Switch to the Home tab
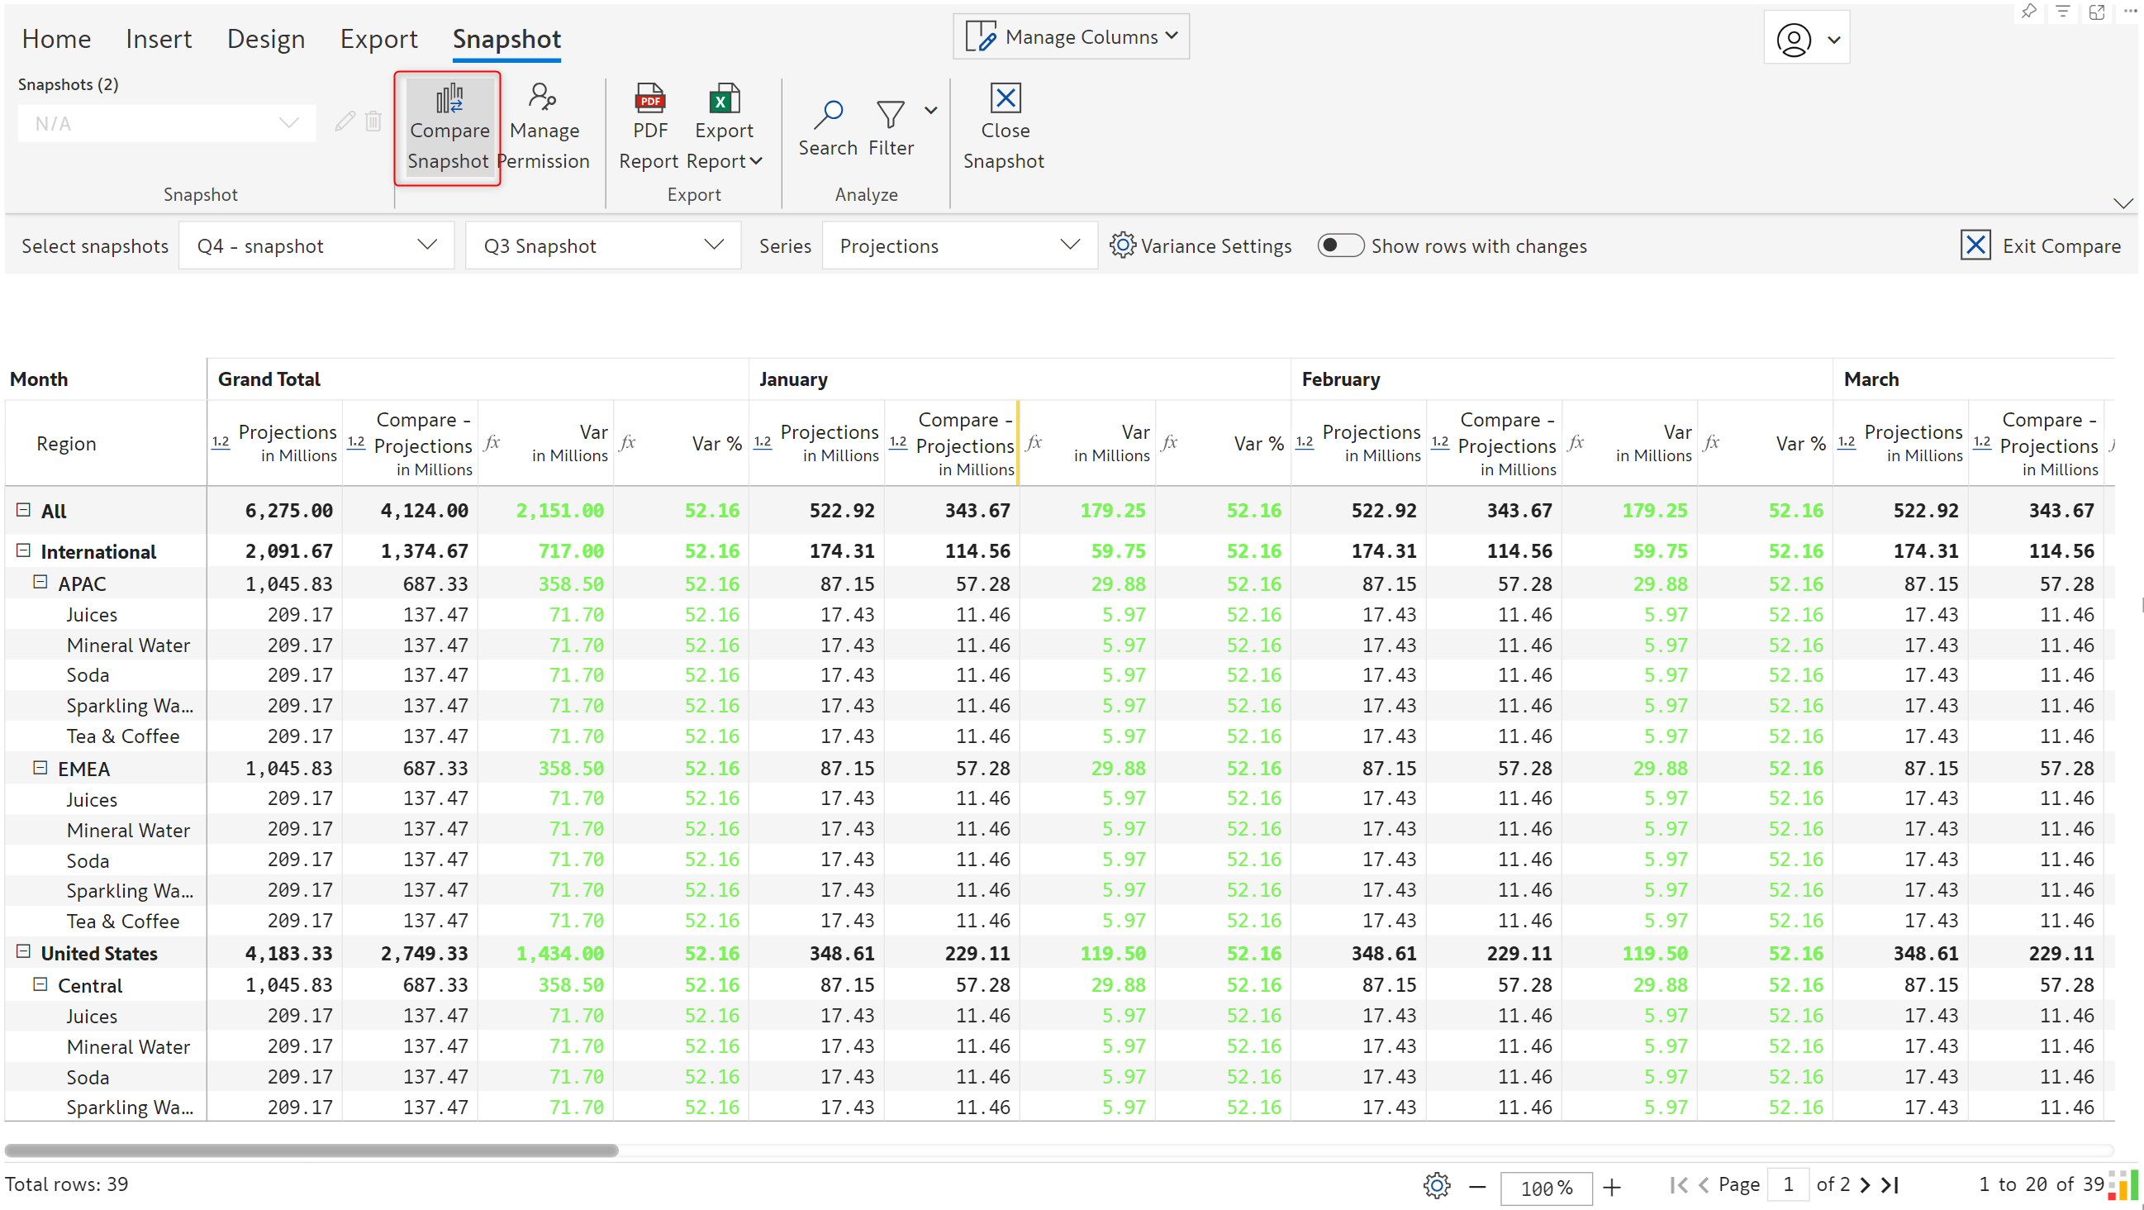Screen dimensions: 2144x1210 coord(55,39)
